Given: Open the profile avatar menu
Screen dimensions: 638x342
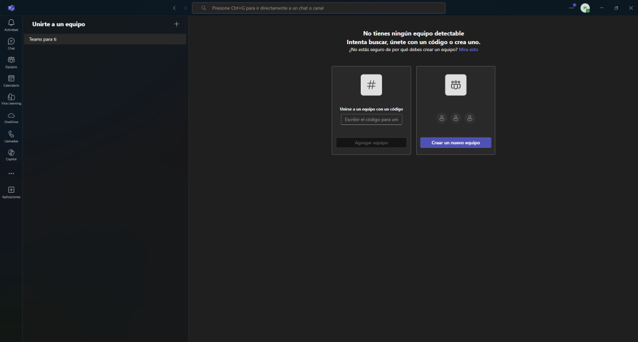Looking at the screenshot, I should (584, 8).
